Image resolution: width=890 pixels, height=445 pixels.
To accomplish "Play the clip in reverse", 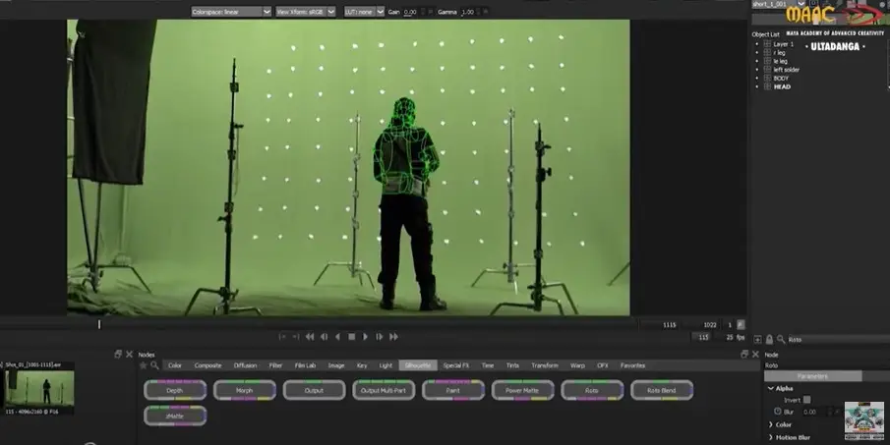I will [x=337, y=337].
